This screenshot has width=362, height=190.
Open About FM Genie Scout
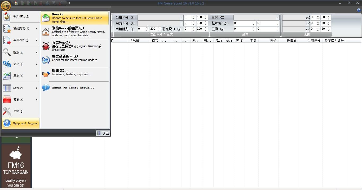pyautogui.click(x=75, y=88)
